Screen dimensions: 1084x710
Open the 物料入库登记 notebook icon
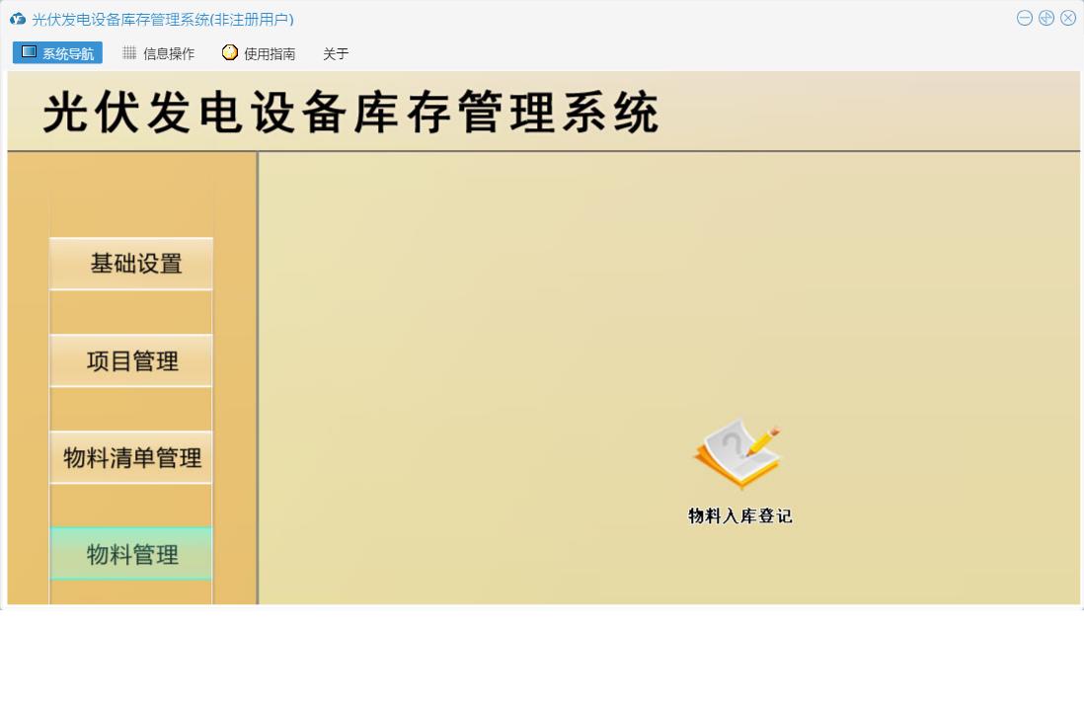pos(737,454)
